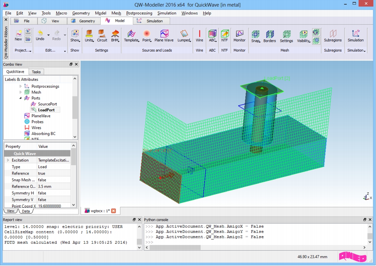
Task: Click the Reference Offset value 3.5 mm
Action: coord(54,187)
